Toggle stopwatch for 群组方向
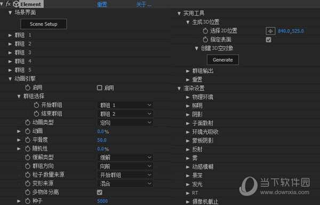Screen dimensions: 320x205 point(28,166)
